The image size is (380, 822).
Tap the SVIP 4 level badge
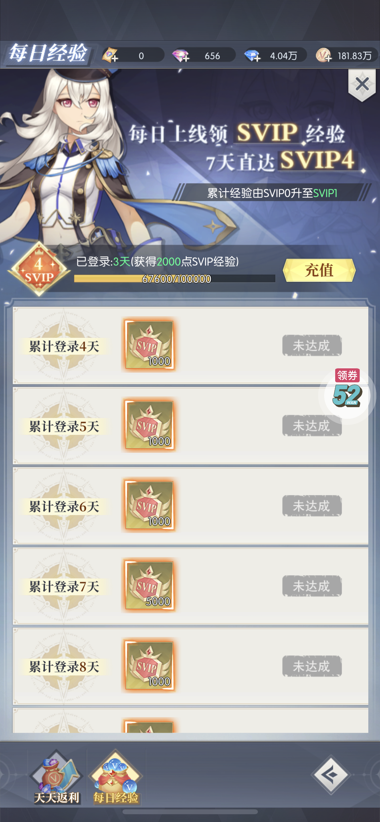39,269
